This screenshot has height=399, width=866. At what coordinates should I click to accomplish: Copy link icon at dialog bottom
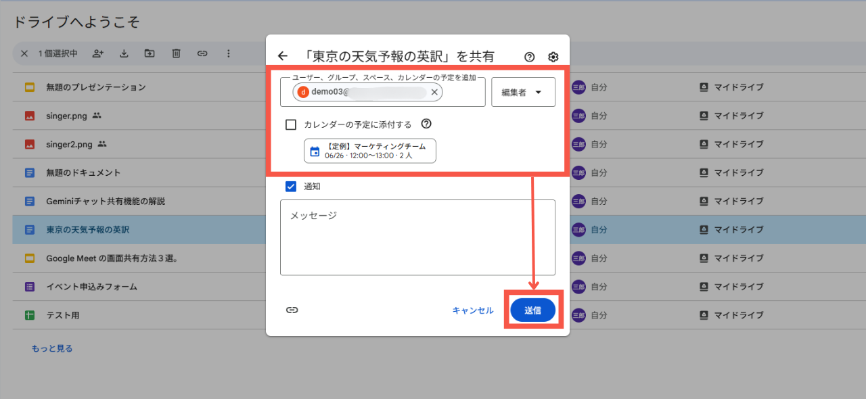(292, 310)
